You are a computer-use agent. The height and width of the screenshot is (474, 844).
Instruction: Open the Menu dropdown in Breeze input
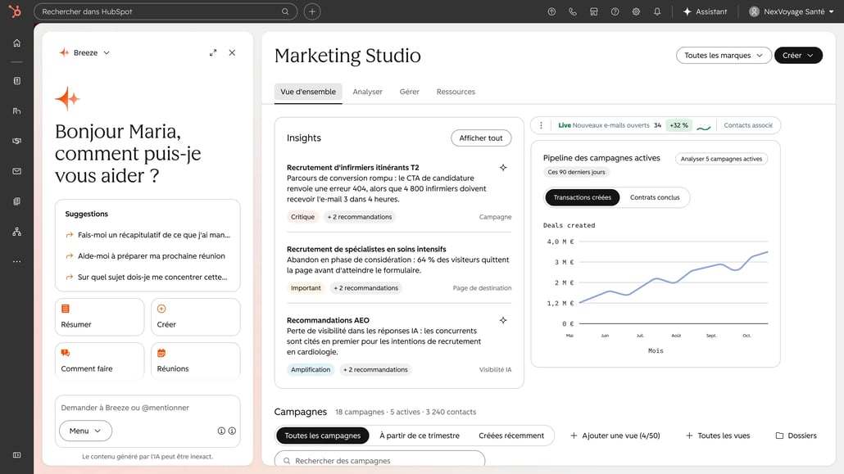(85, 431)
